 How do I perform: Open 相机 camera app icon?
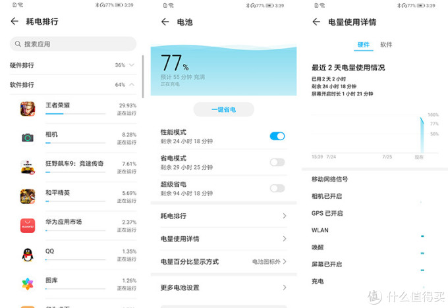[x=28, y=138]
